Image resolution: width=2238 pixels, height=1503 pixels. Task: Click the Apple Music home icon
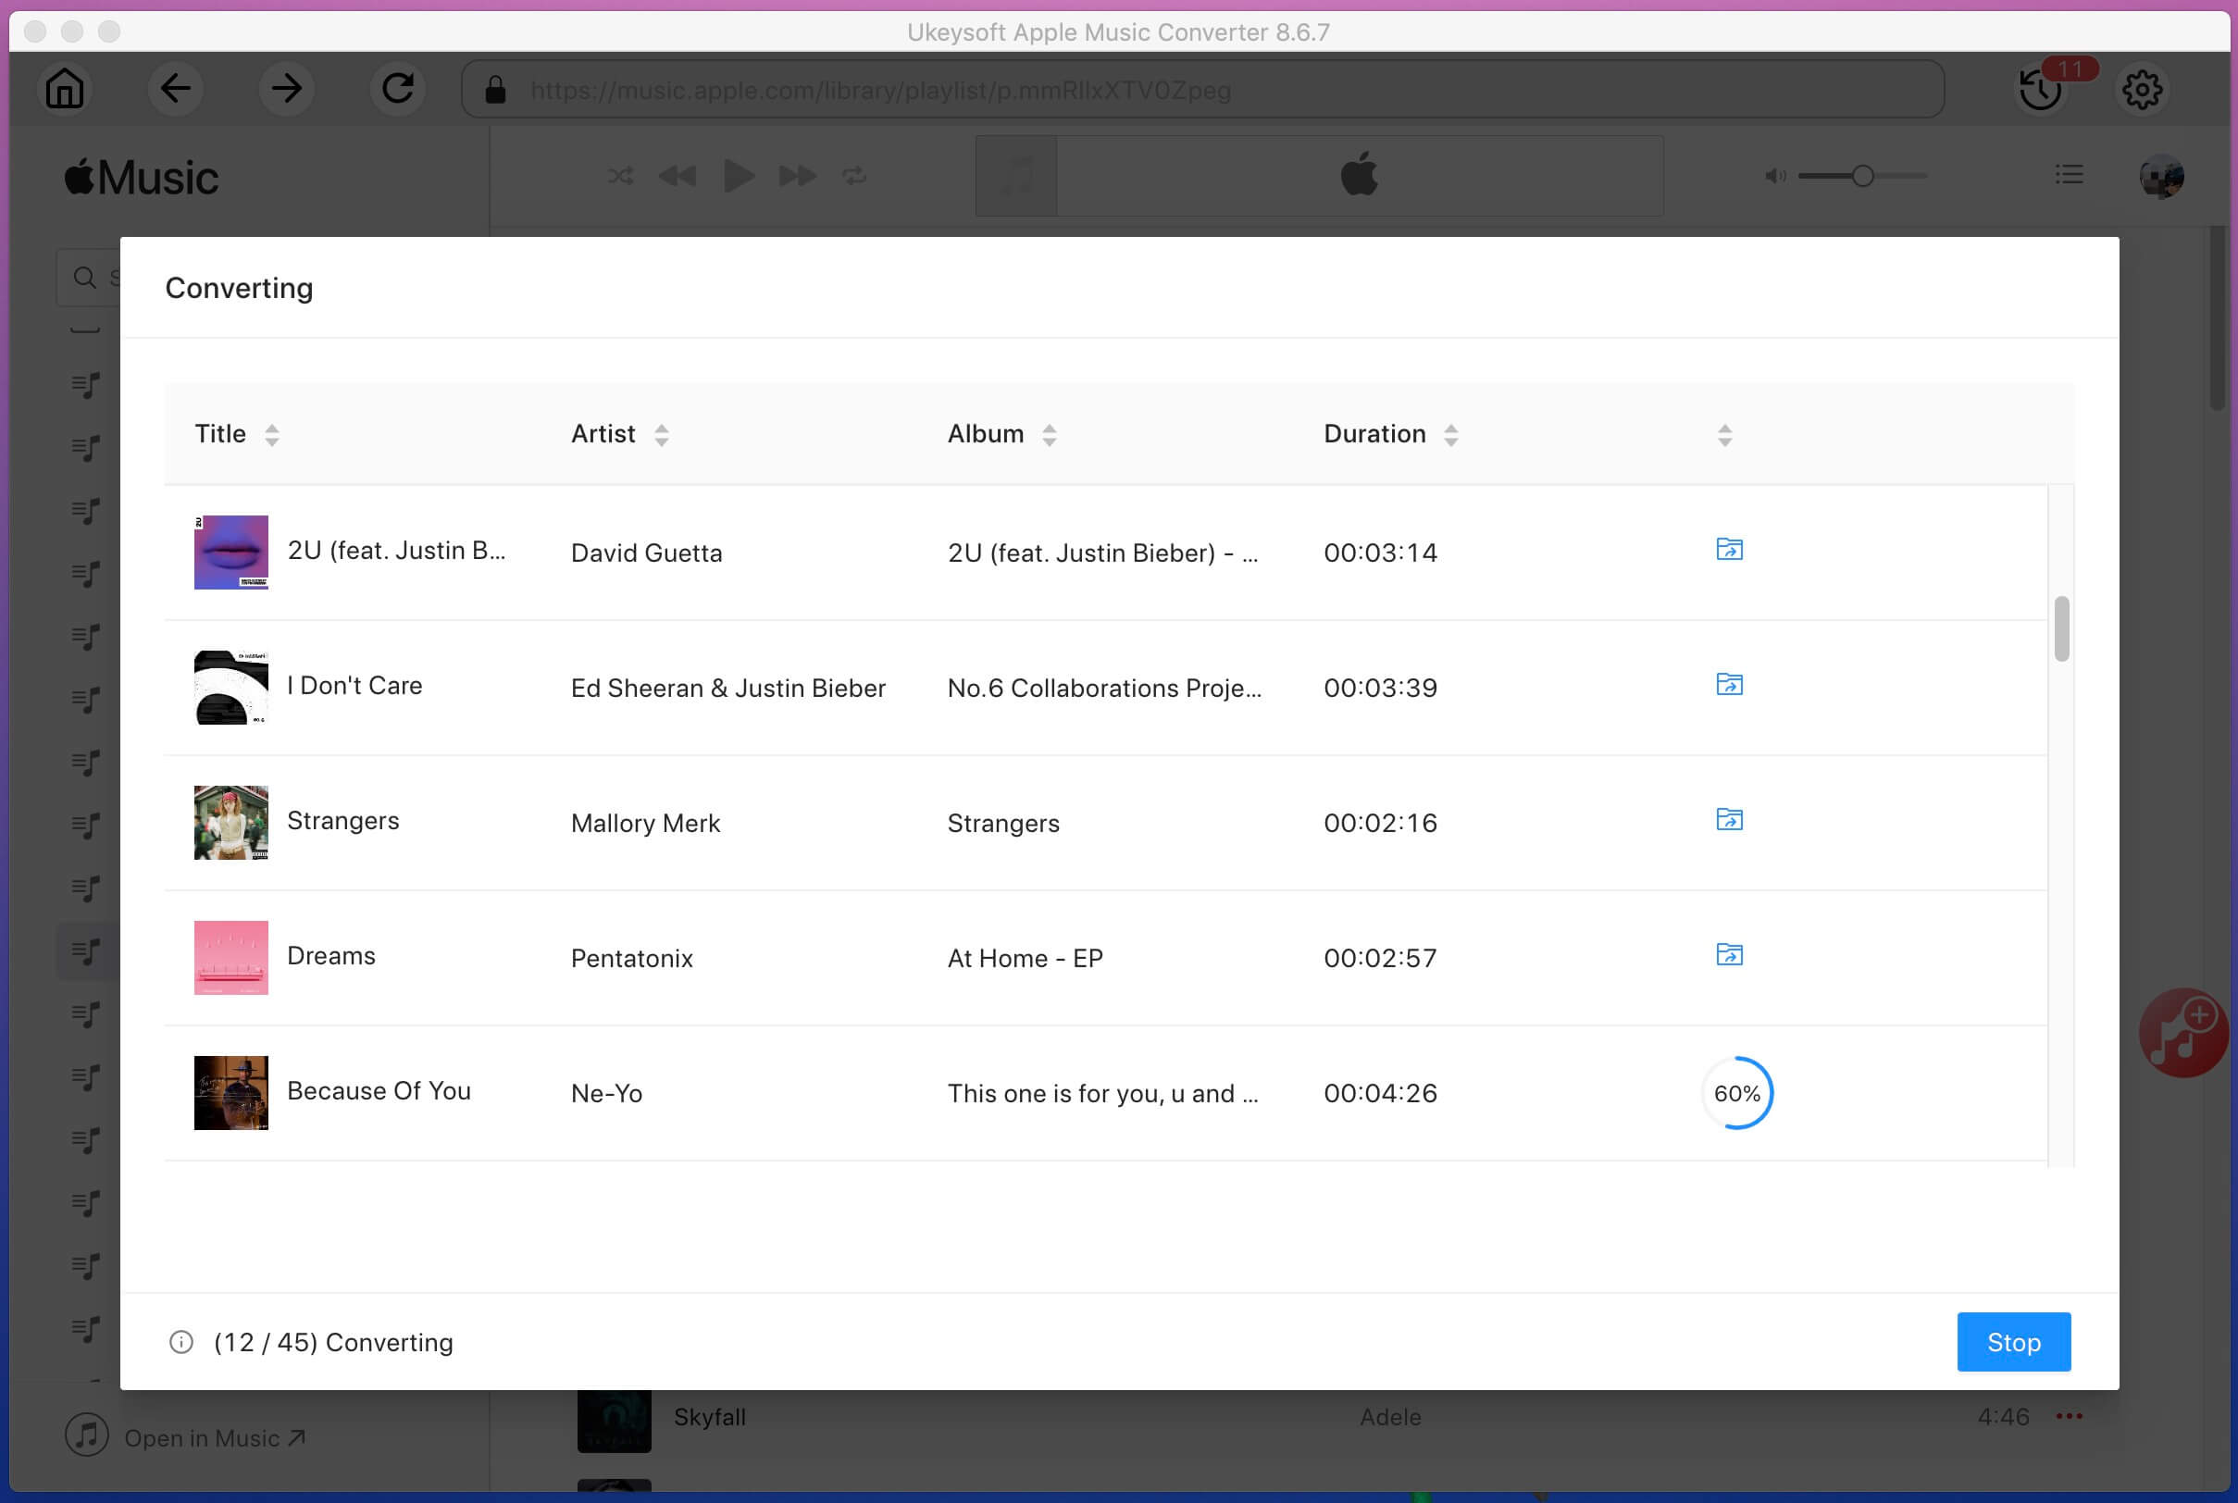(64, 89)
